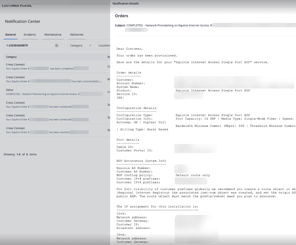Switch to the Advisories tab
The height and width of the screenshot is (245, 296).
[77, 35]
